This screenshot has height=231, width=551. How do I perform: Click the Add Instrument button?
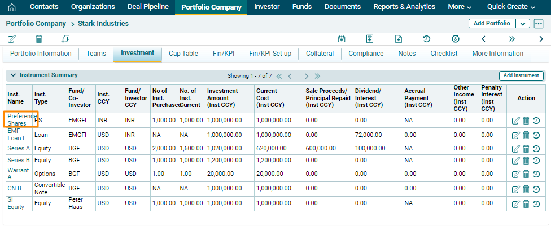pyautogui.click(x=521, y=75)
